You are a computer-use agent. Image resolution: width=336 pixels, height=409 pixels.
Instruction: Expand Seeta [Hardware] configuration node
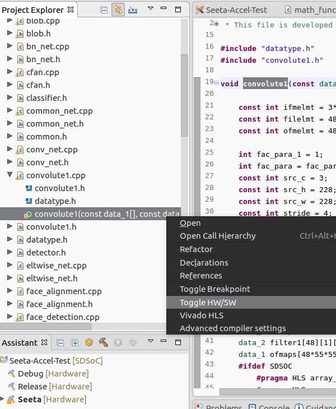pos(2,399)
